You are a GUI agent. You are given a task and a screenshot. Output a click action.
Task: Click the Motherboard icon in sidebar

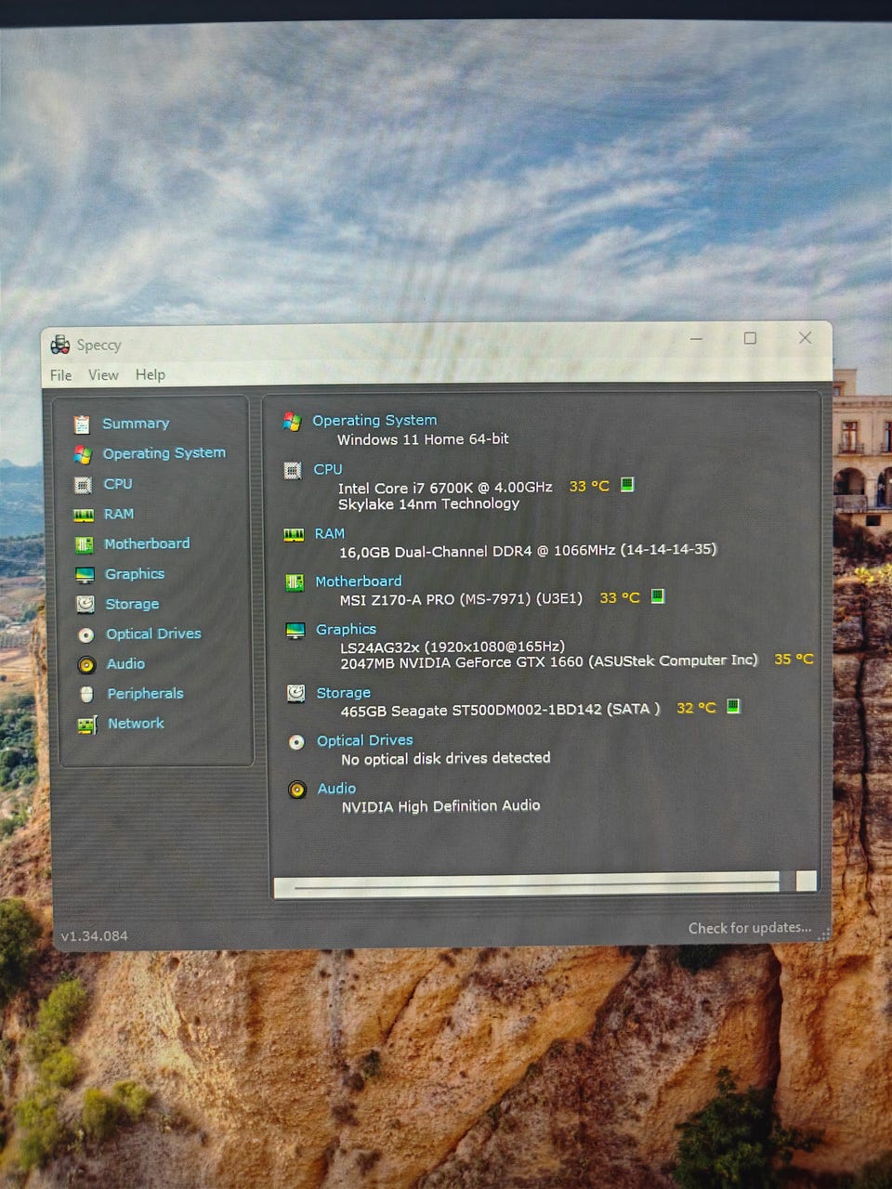click(84, 544)
